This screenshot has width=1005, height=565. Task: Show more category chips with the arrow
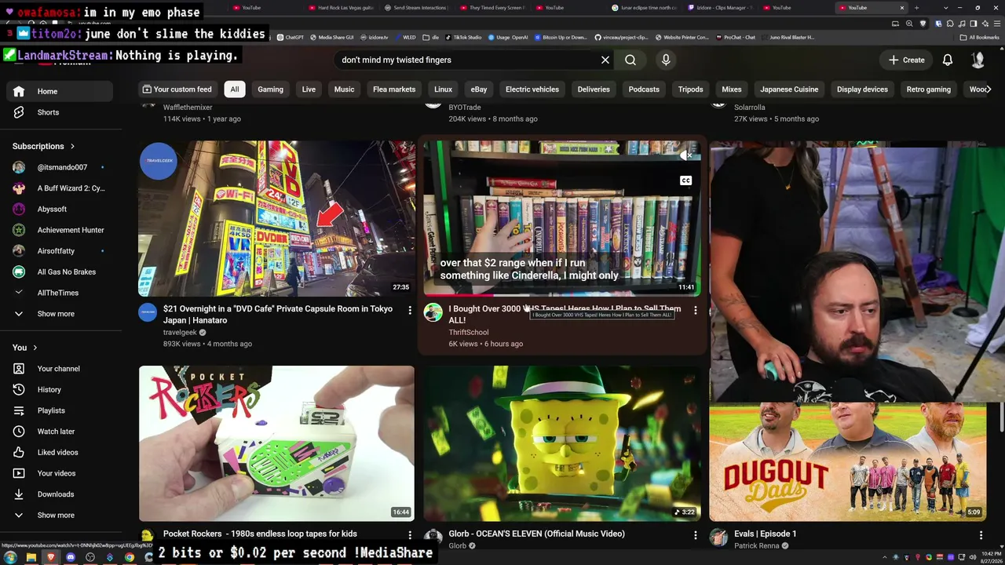pos(987,89)
